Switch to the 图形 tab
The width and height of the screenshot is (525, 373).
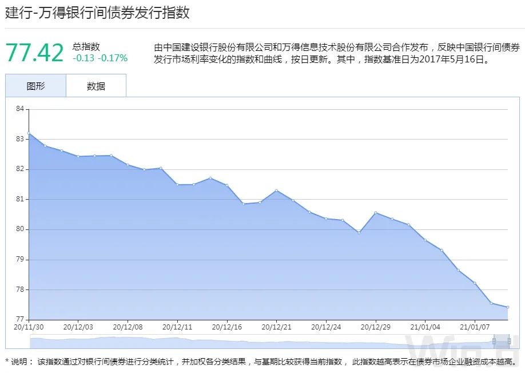coord(35,86)
